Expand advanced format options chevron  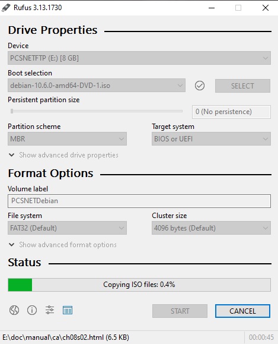(12, 245)
